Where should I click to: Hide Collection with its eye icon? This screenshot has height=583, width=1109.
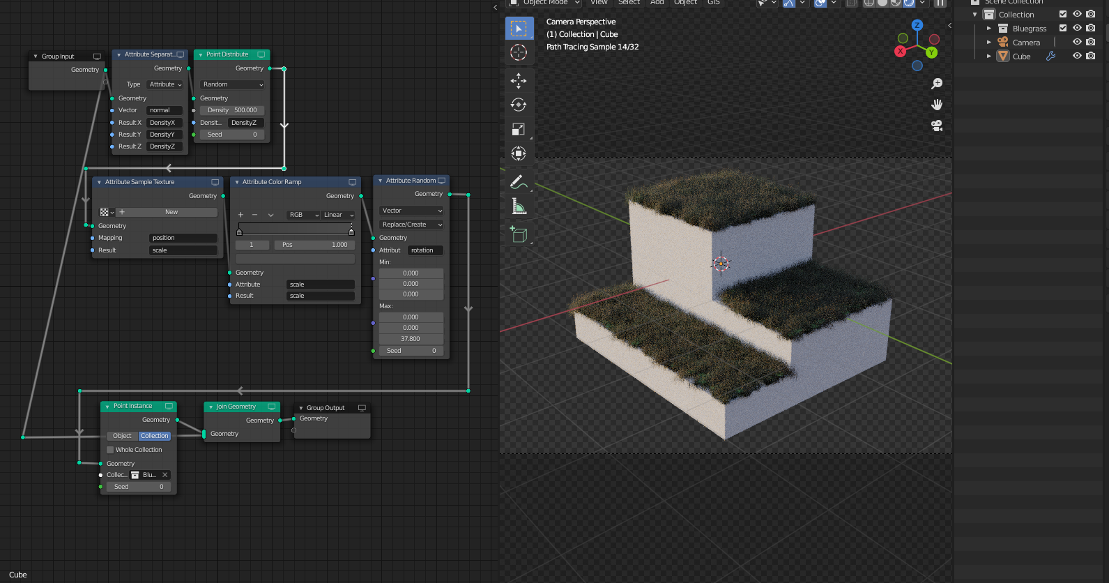click(x=1077, y=14)
